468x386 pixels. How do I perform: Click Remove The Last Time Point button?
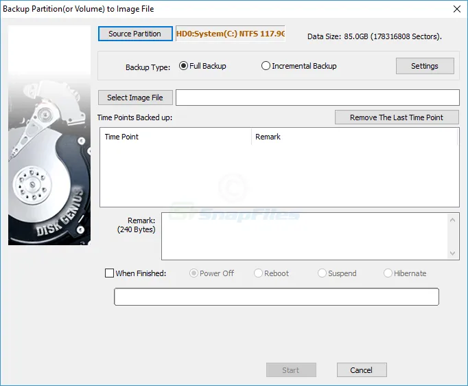[397, 117]
